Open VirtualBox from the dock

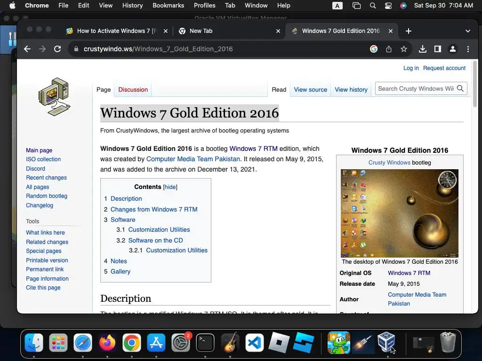point(386,342)
